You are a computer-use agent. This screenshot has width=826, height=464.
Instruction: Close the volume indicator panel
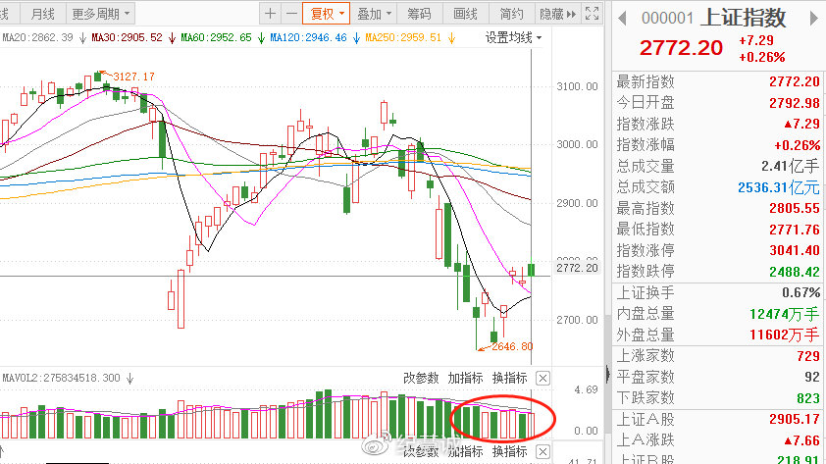pyautogui.click(x=542, y=378)
